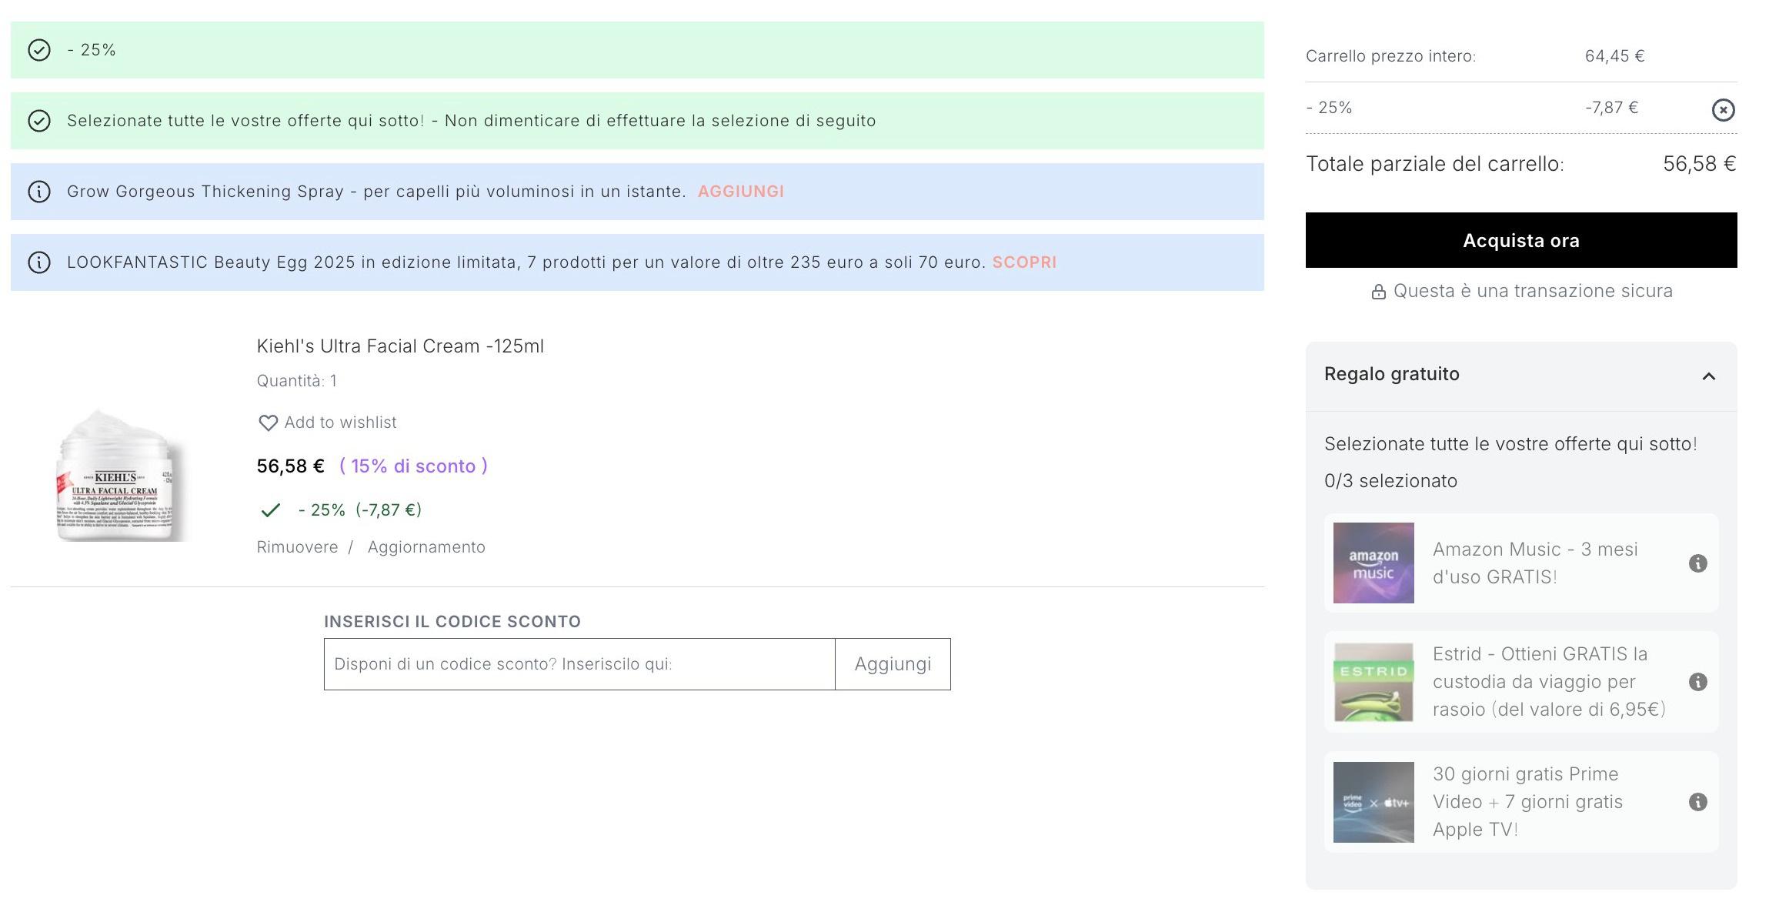Click the Aggiungi discount code button
The image size is (1779, 922).
tap(893, 664)
